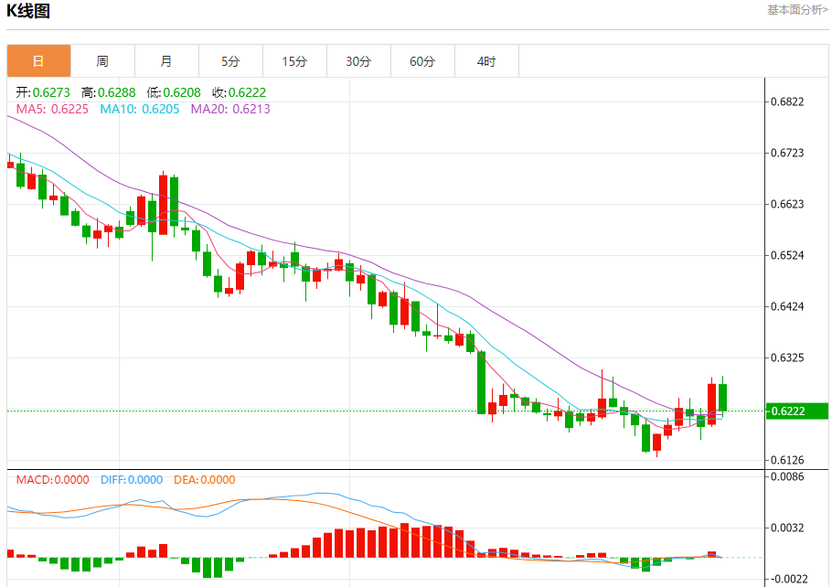Select the 日 daily chart tab
The width and height of the screenshot is (832, 587).
tap(38, 61)
